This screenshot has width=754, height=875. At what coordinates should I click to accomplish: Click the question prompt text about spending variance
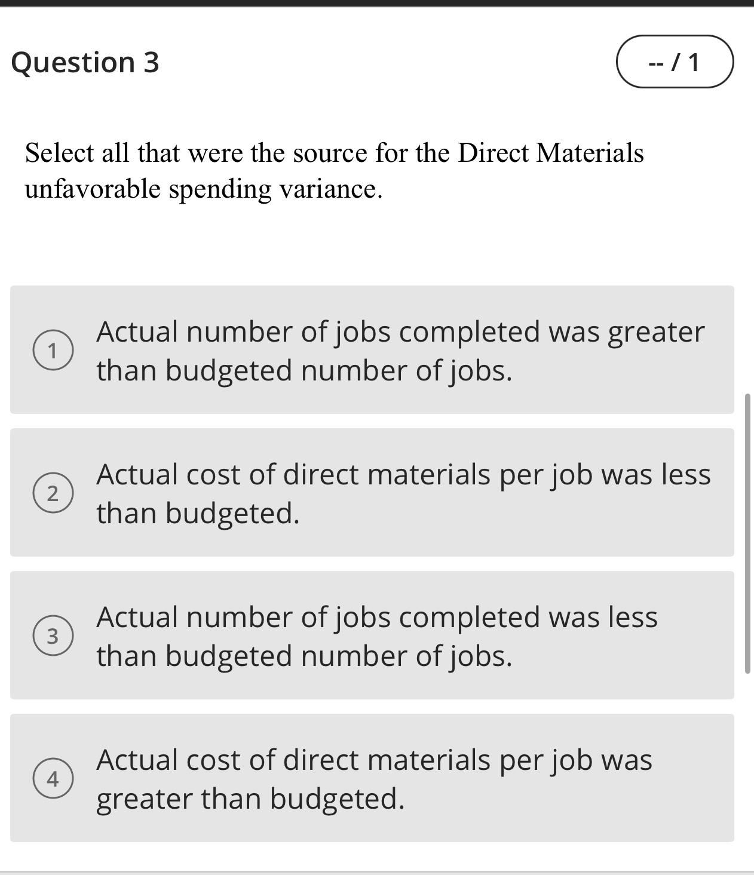click(335, 170)
